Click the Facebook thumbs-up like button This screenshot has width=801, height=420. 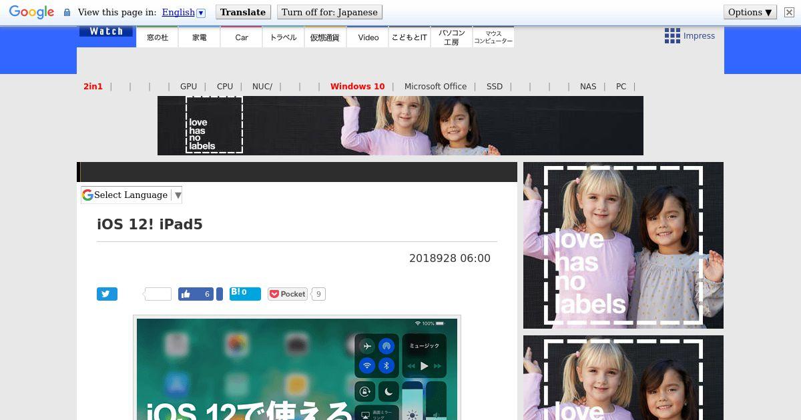(196, 294)
